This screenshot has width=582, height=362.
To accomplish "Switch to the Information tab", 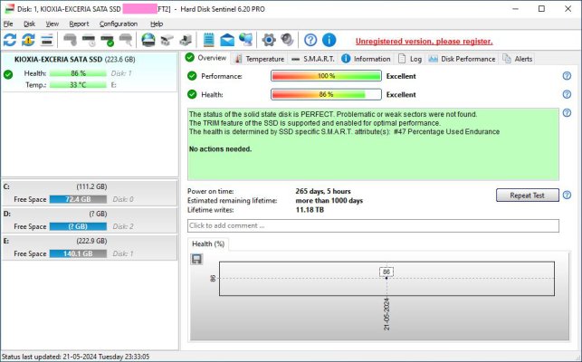I will click(366, 59).
